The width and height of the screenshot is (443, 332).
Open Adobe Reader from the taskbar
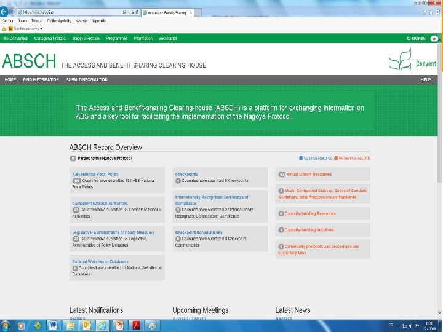pos(136,326)
